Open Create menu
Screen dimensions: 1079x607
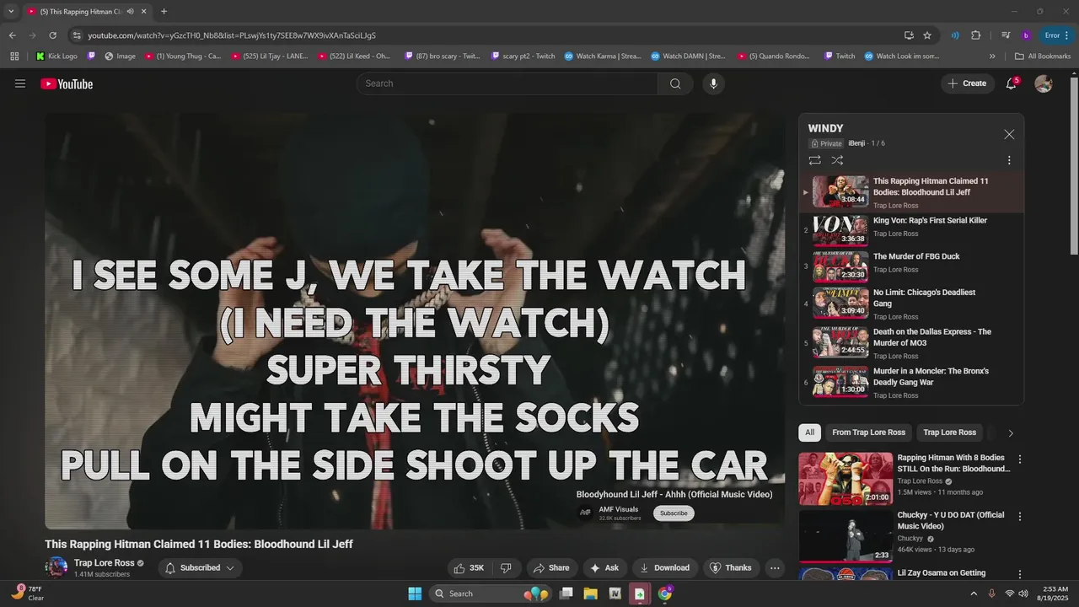coord(966,83)
